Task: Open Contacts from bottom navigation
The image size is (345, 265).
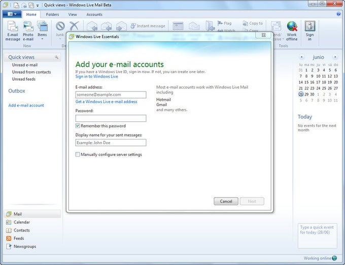Action: [x=18, y=230]
